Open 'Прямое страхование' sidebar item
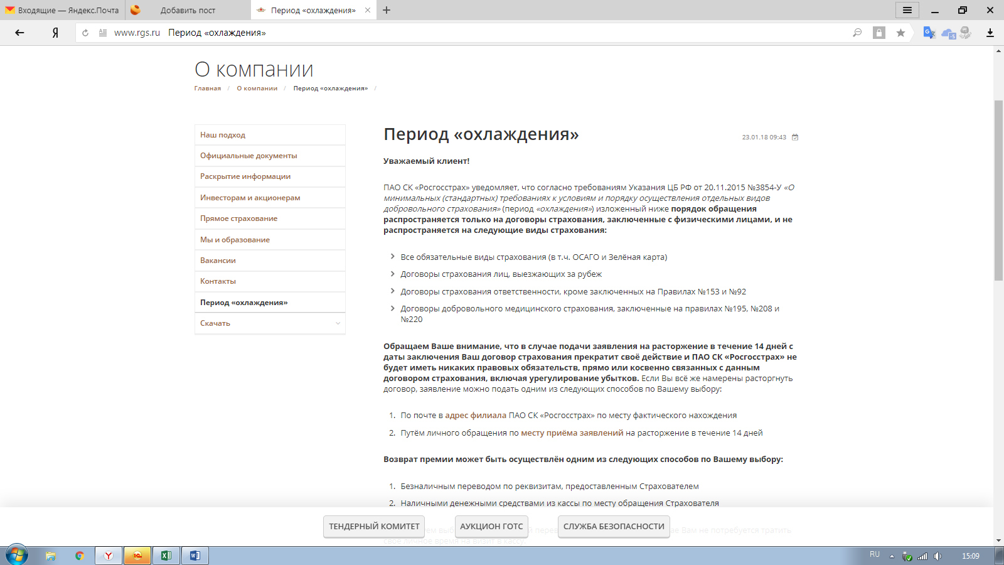This screenshot has height=565, width=1004. [x=270, y=218]
